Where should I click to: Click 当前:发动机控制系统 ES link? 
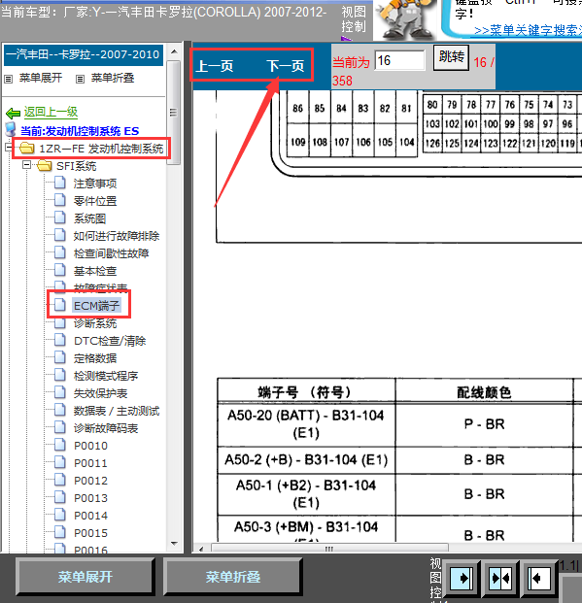tap(80, 131)
